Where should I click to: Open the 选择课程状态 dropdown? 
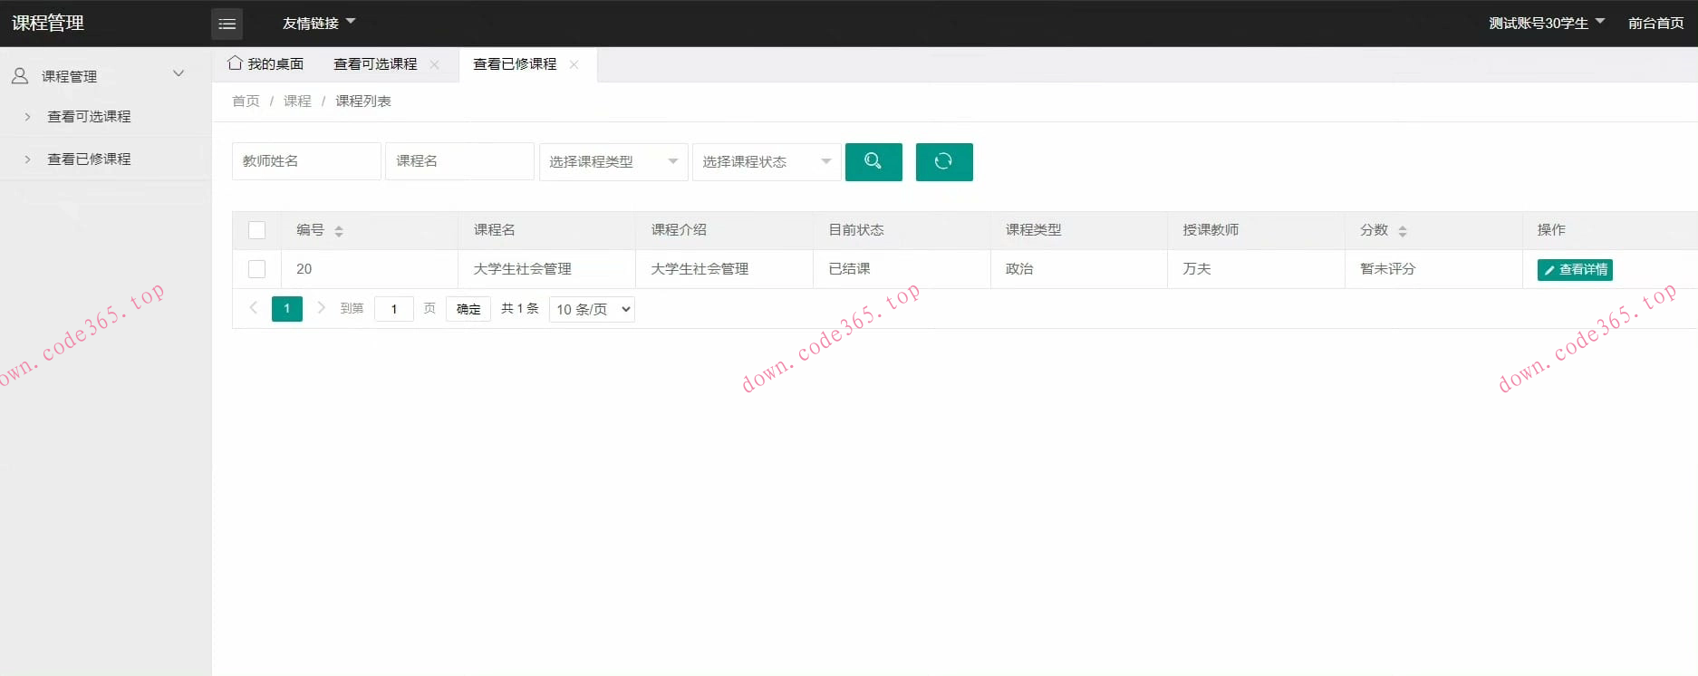[767, 161]
